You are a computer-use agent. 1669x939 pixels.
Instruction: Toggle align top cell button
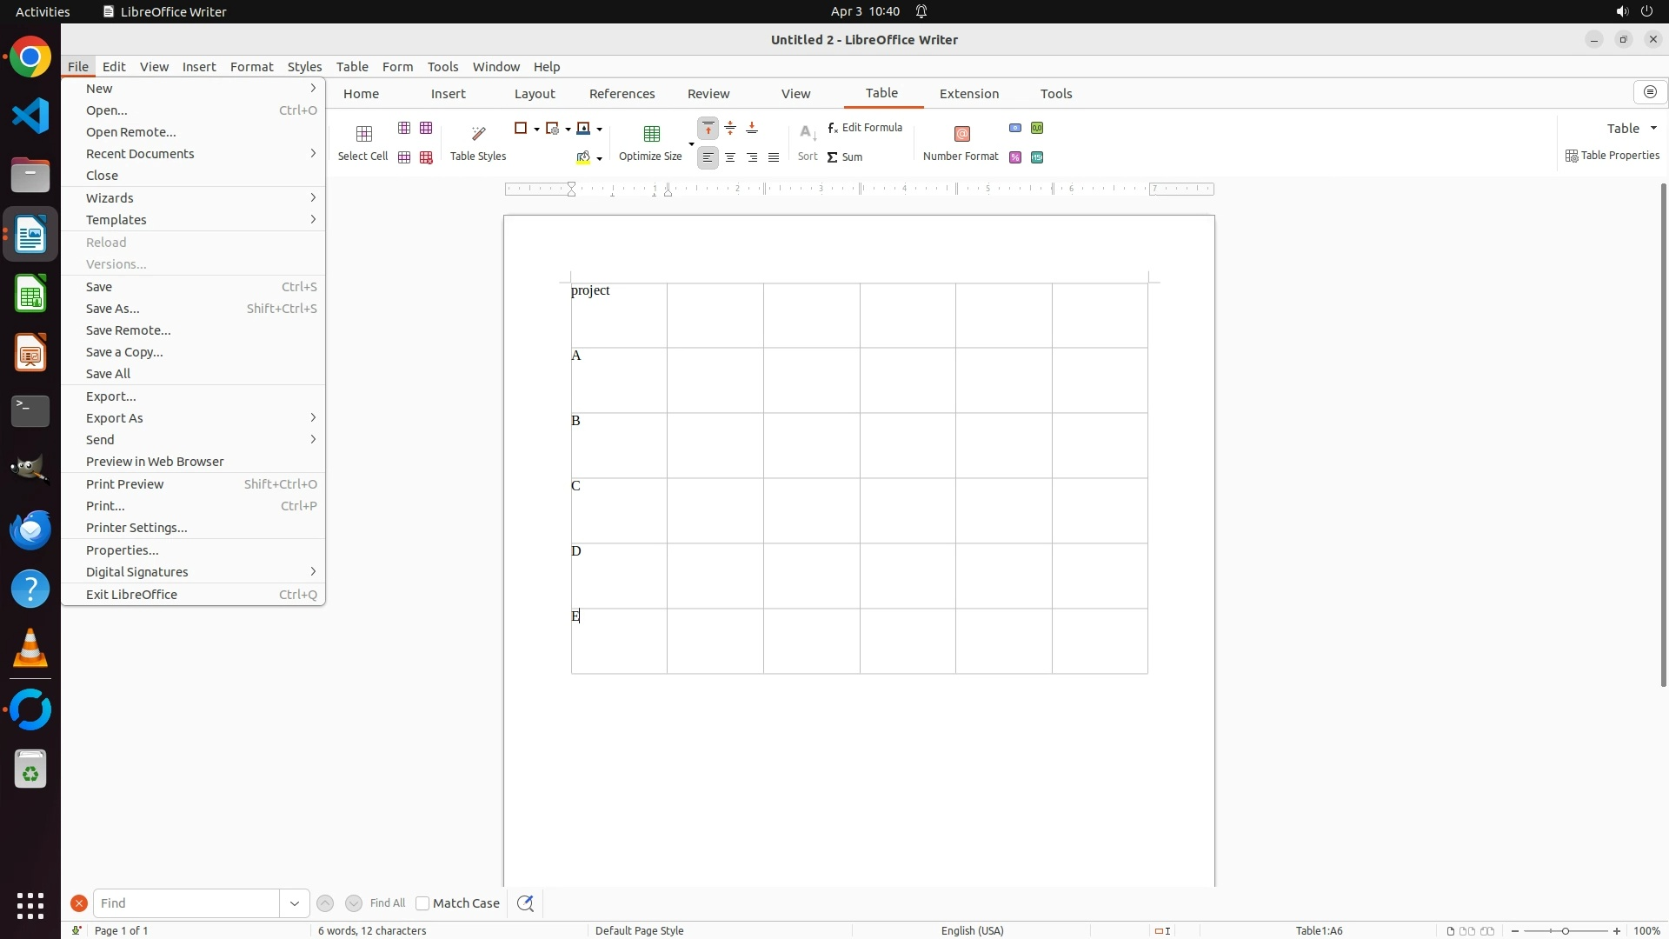pyautogui.click(x=708, y=129)
